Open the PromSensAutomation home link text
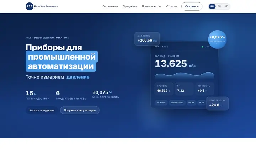Image resolution: width=256 pixels, height=160 pixels. pyautogui.click(x=46, y=6)
